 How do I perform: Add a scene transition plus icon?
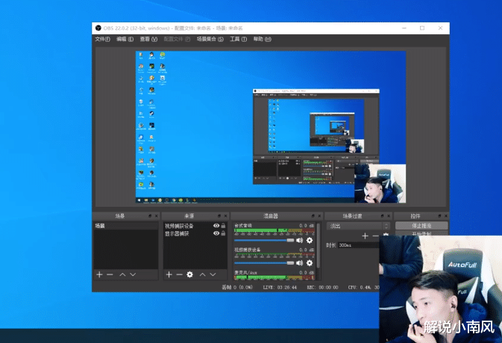pos(365,236)
